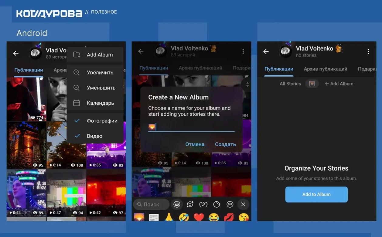This screenshot has width=382, height=237.
Task: Click the scroll handle with up-down arrows
Action: pos(247,85)
